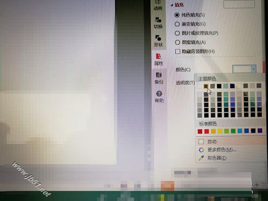This screenshot has height=201, width=268.
Task: Pick the first dark red swatch in 标准颜色 row
Action: 200,131
